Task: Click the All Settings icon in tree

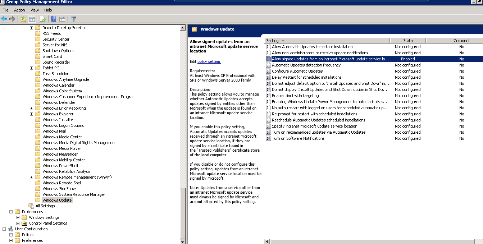Action: click(x=31, y=206)
